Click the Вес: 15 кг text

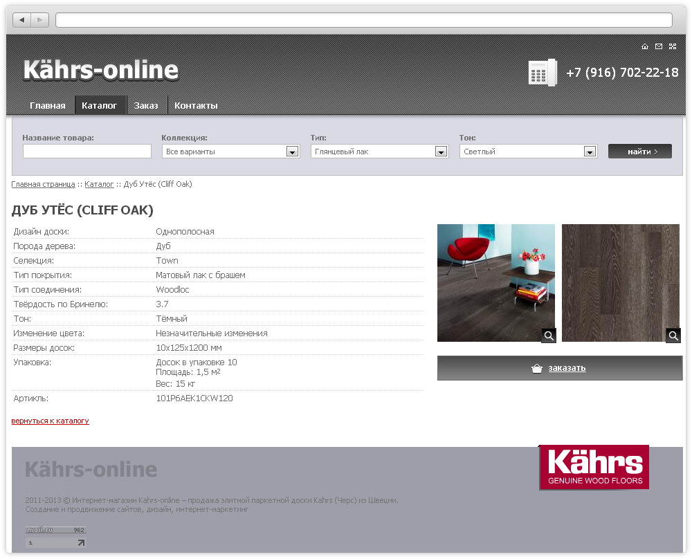click(176, 384)
